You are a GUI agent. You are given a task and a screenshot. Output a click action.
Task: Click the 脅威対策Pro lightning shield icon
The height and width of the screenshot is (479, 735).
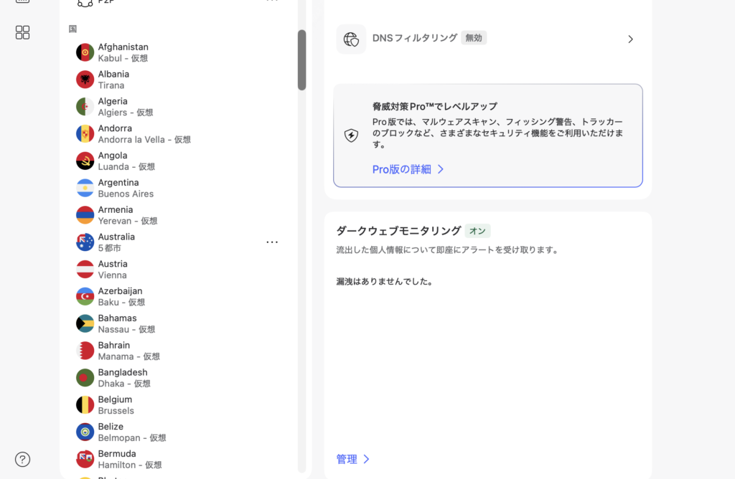pos(351,135)
